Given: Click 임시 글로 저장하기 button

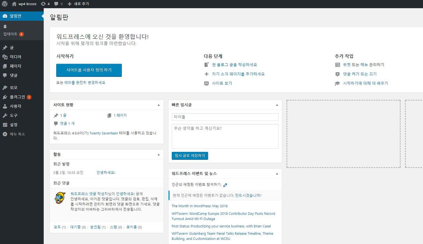Looking at the screenshot, I should 190,156.
